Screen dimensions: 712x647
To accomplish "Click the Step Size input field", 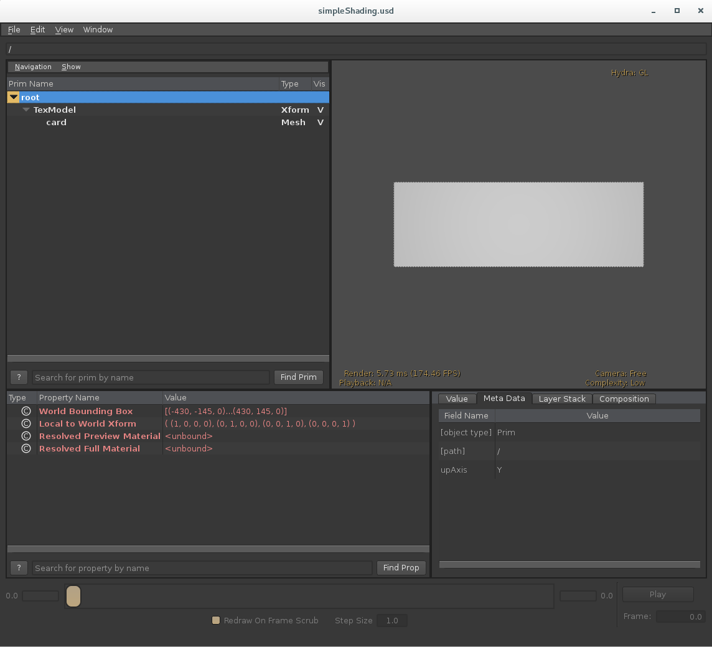I will [x=391, y=620].
